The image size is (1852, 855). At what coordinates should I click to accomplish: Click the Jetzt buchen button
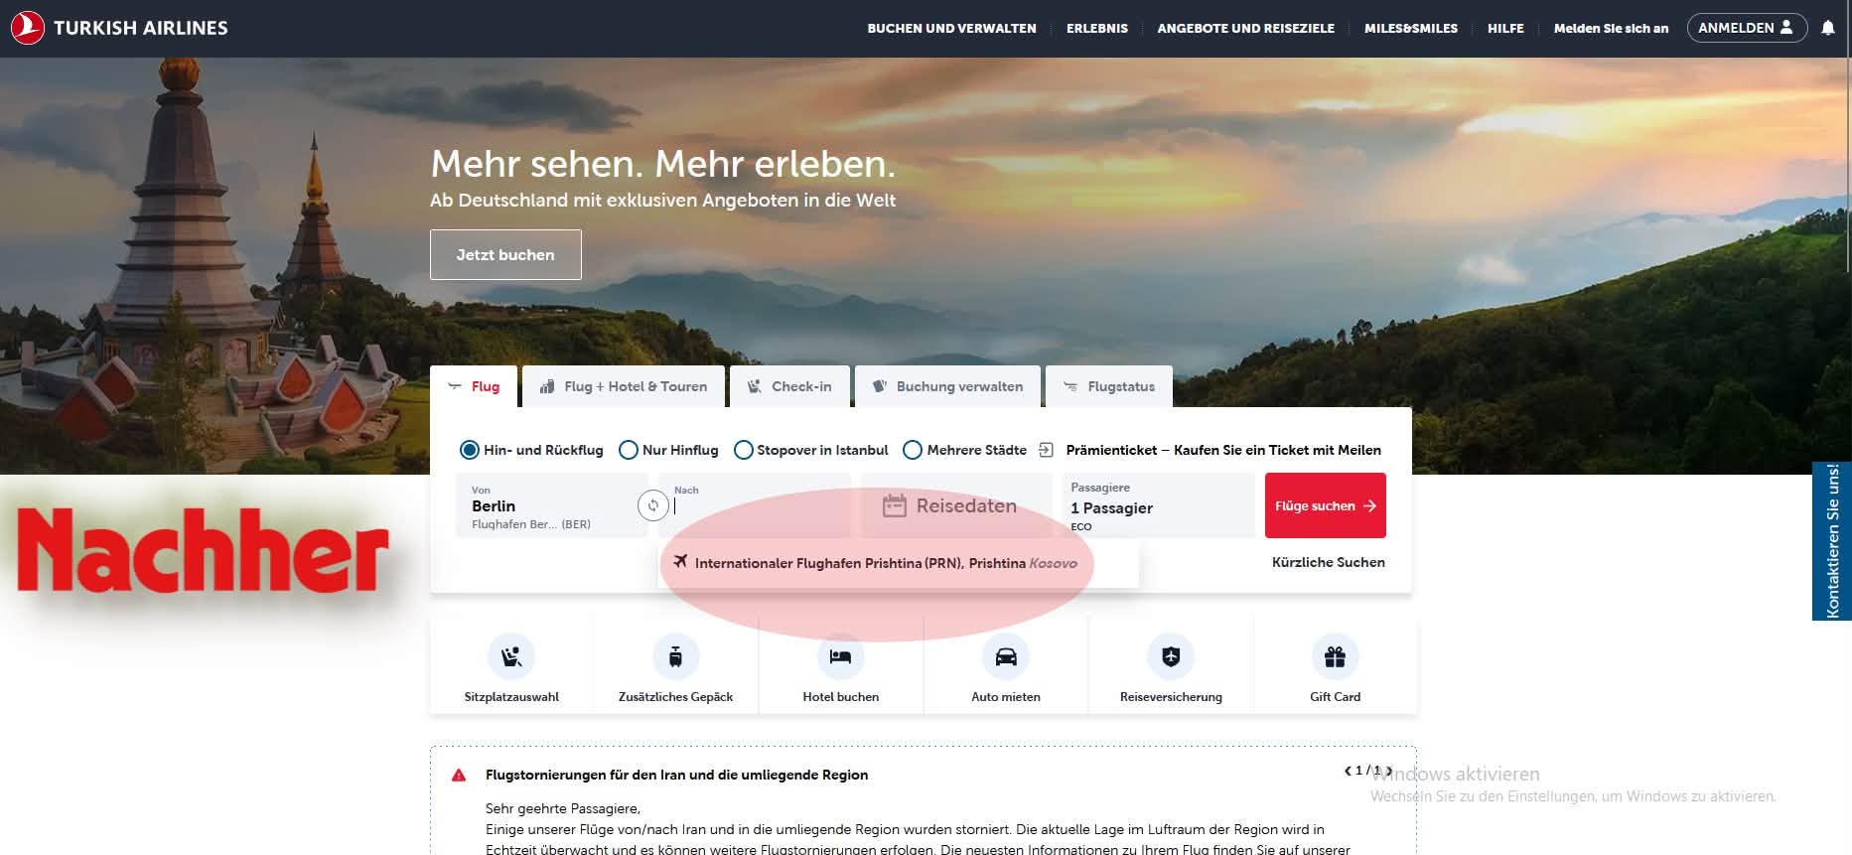tap(505, 254)
